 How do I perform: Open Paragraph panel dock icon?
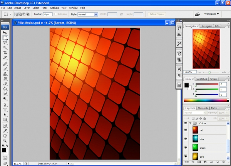pos(179,75)
